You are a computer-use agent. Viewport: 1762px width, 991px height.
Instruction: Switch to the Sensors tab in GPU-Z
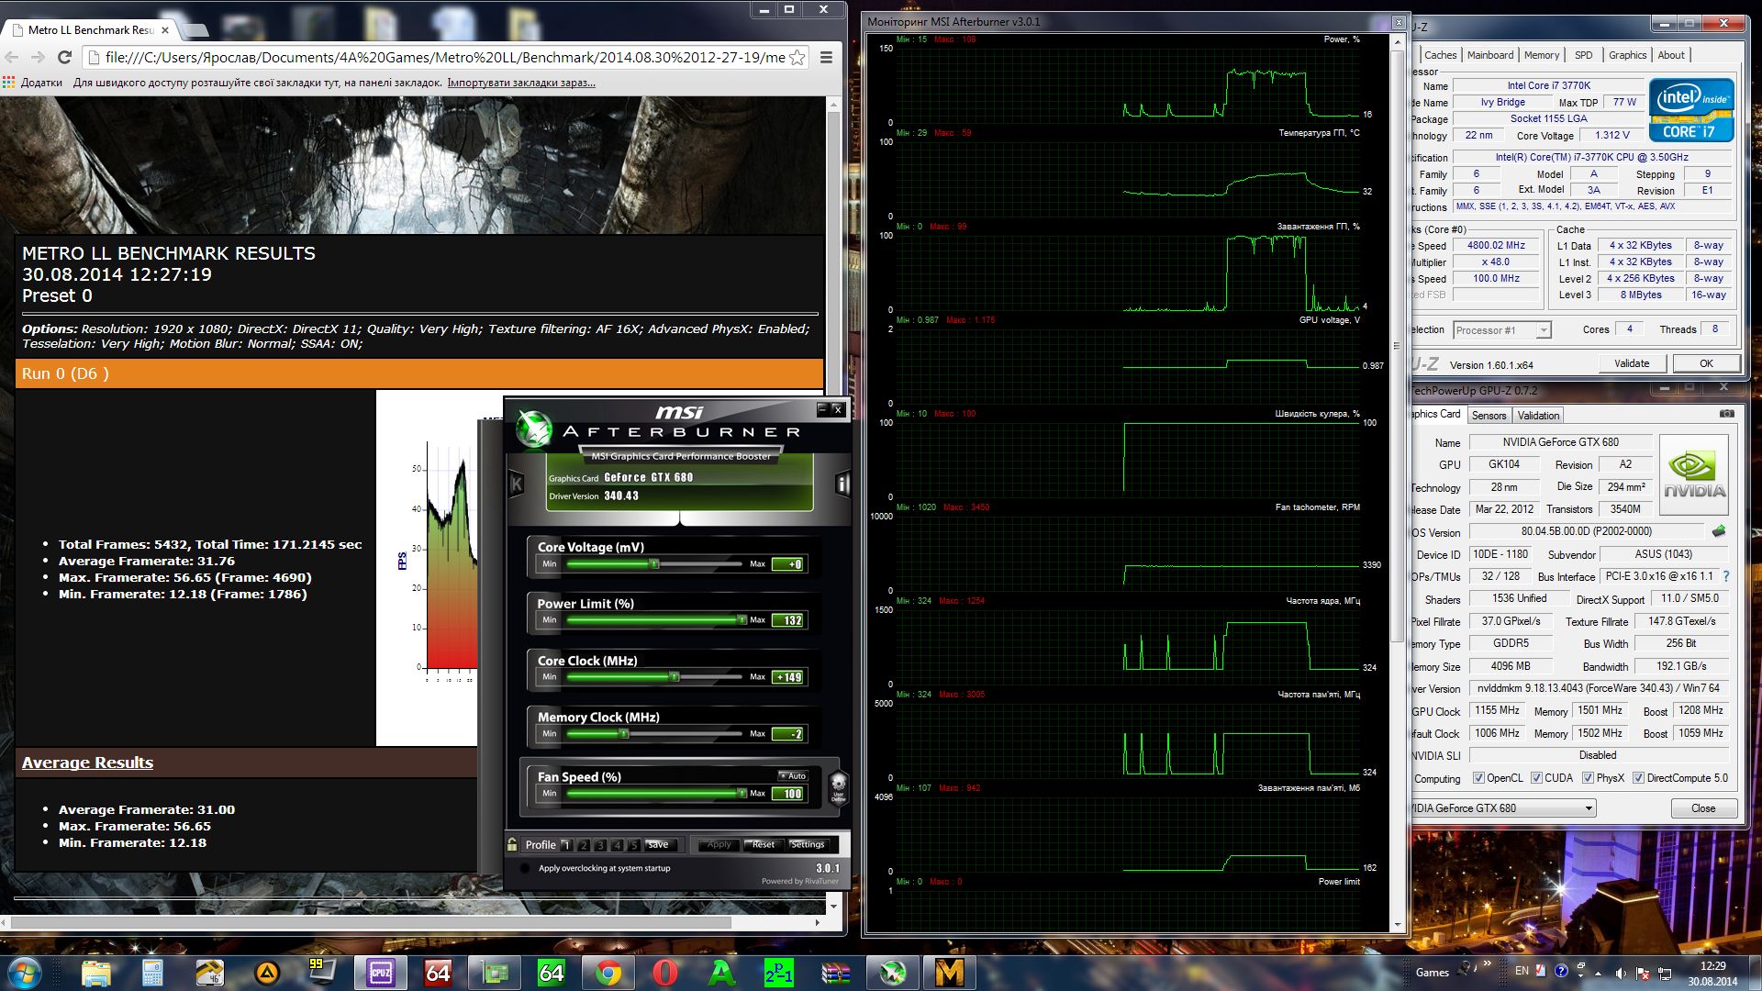click(x=1489, y=416)
